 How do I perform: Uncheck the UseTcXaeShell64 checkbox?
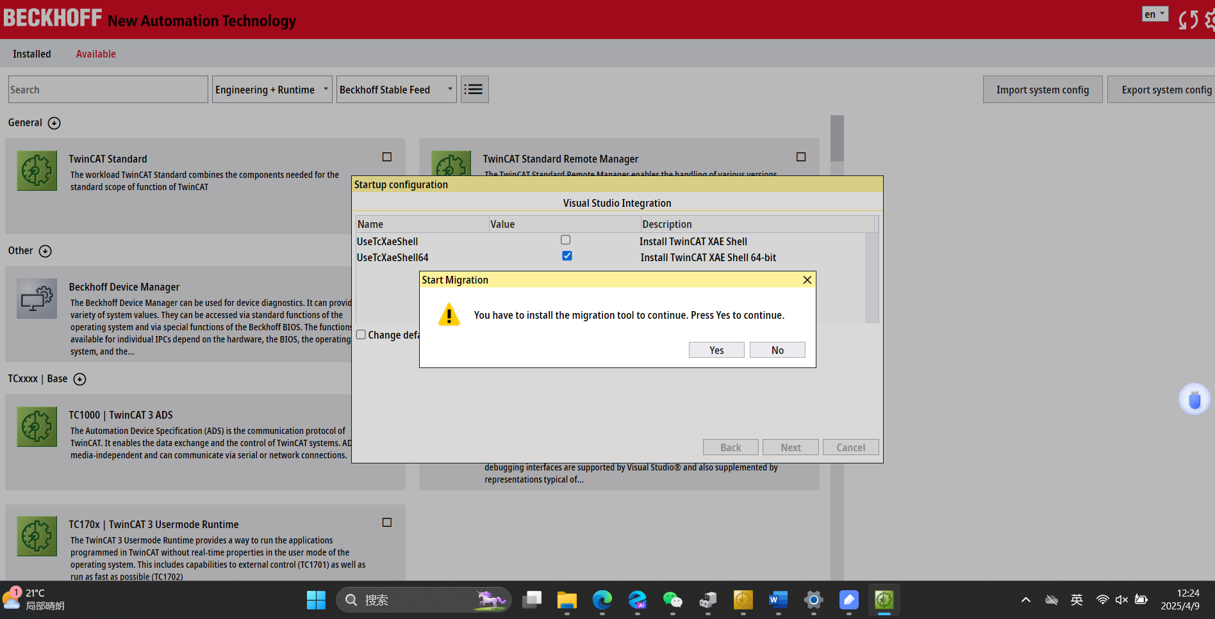pyautogui.click(x=567, y=256)
